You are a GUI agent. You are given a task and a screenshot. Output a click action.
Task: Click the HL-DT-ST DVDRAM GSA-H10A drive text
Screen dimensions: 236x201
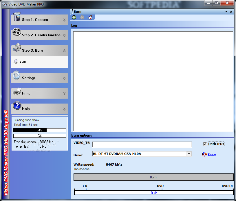[x=117, y=154]
